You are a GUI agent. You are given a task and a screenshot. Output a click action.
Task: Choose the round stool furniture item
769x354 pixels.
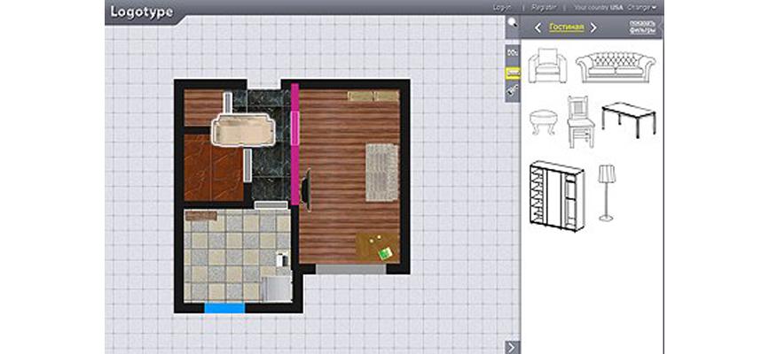tap(542, 122)
